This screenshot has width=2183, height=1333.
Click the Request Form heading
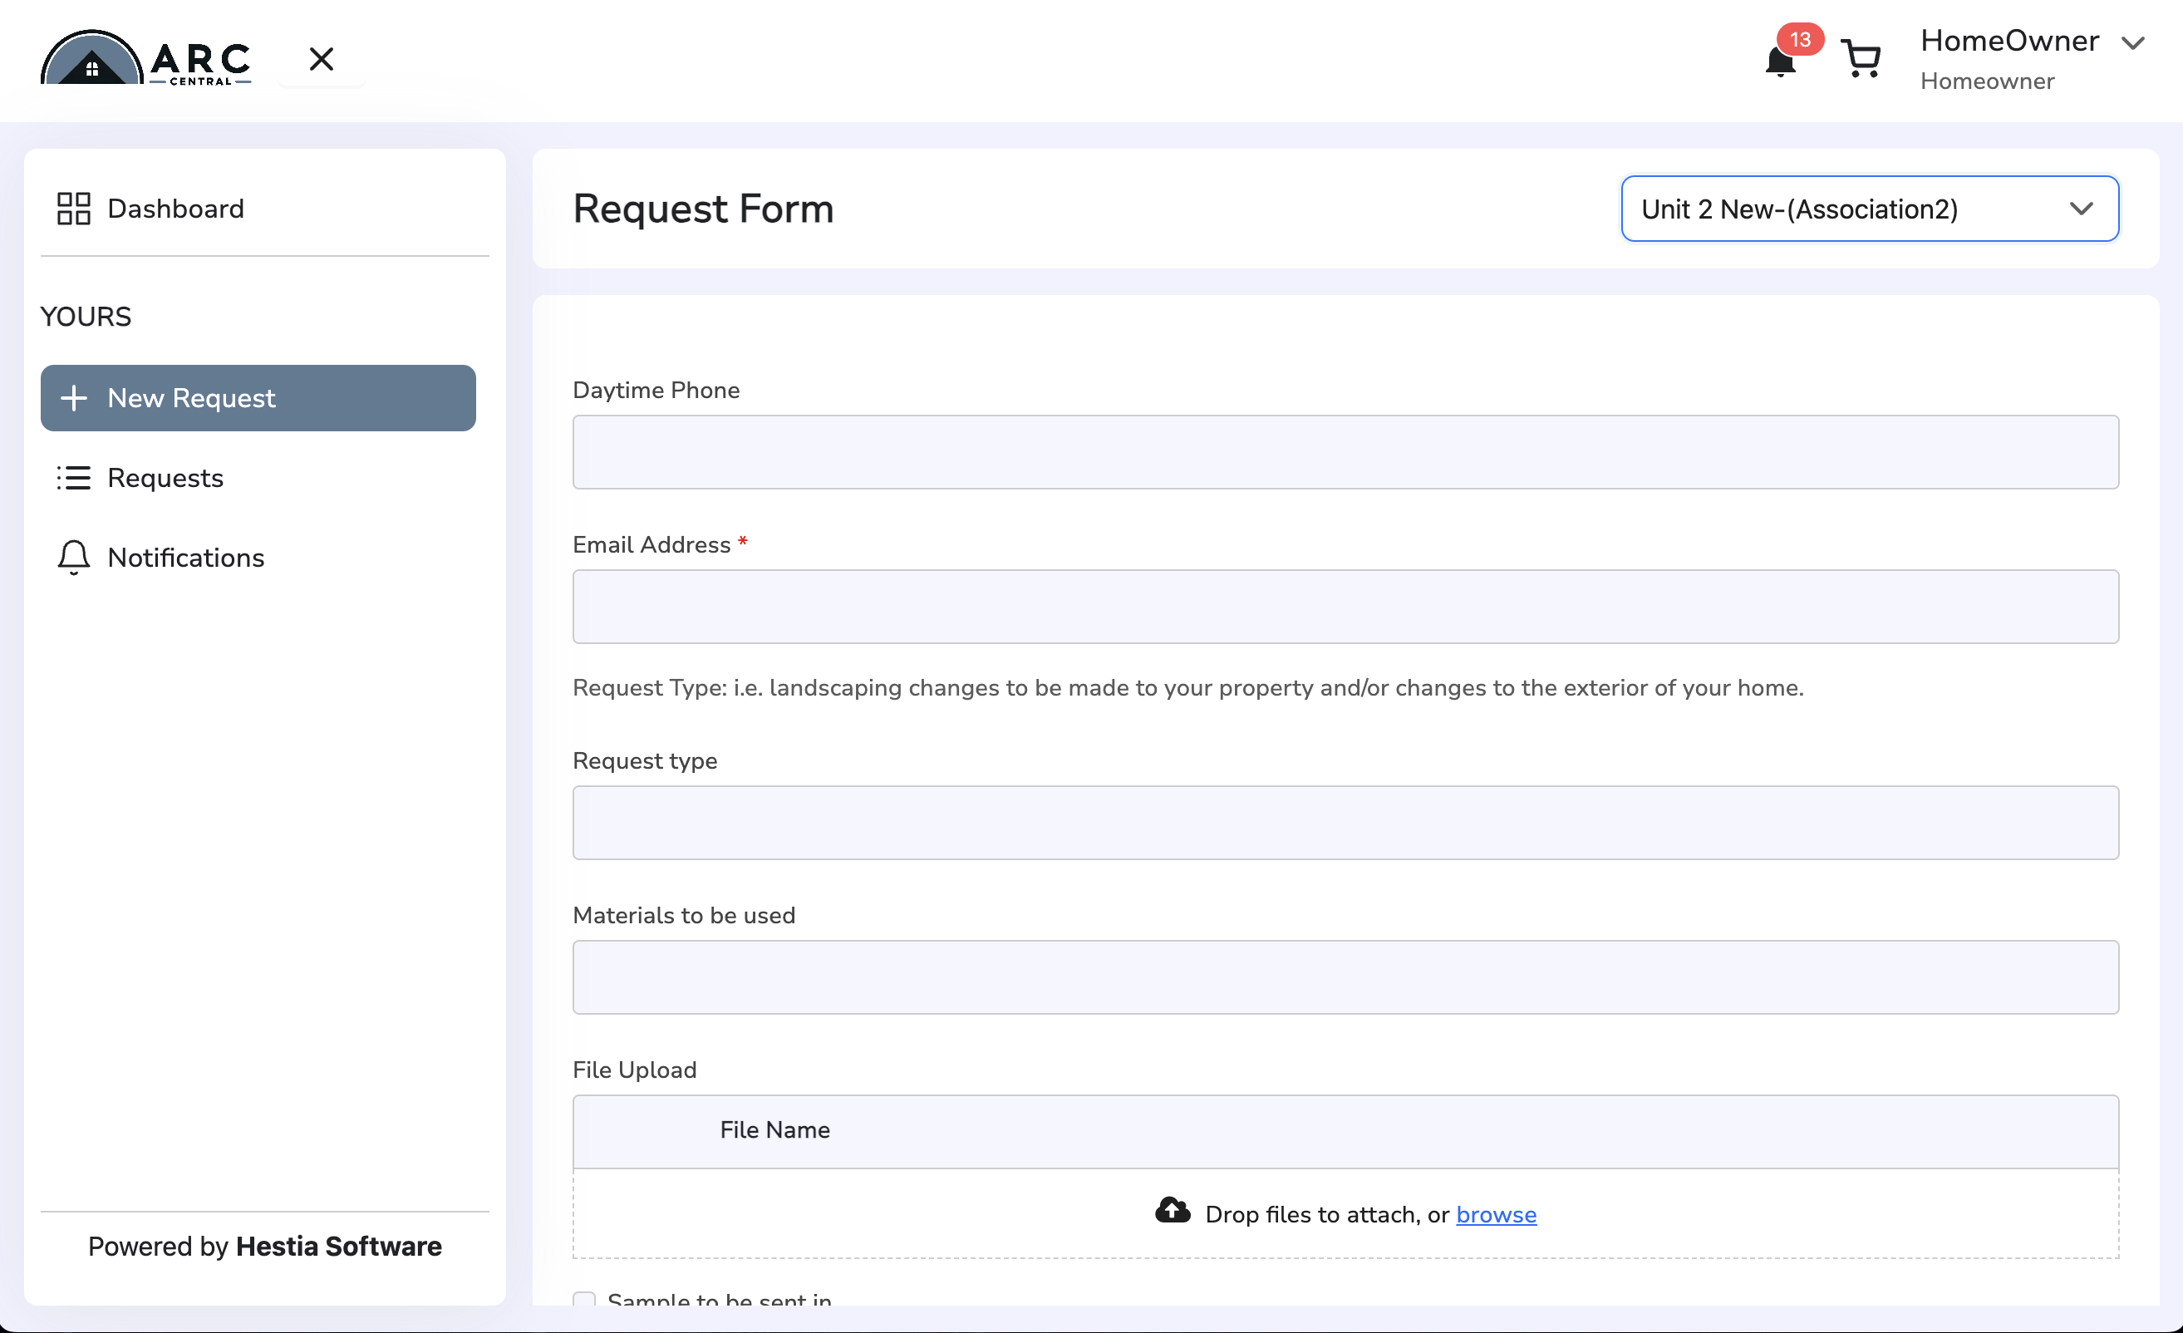tap(702, 209)
